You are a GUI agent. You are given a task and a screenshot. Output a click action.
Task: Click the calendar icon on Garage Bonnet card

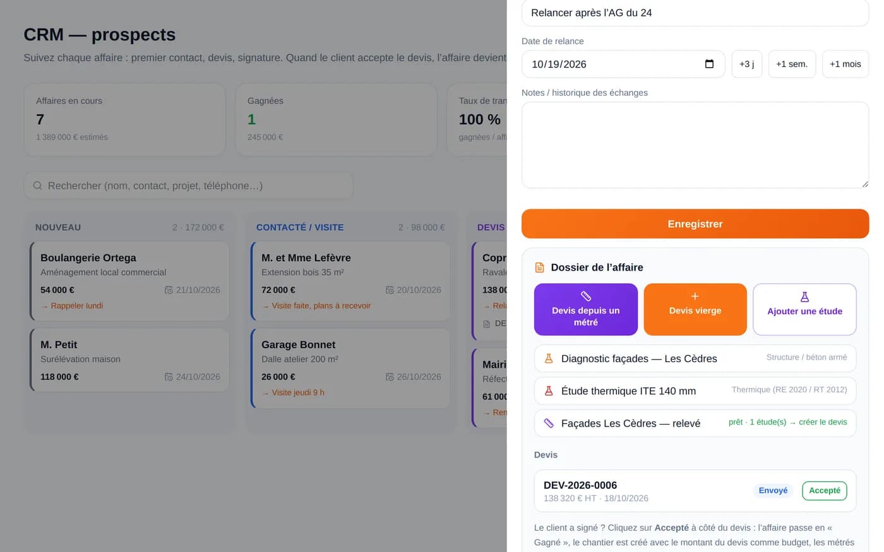click(390, 377)
